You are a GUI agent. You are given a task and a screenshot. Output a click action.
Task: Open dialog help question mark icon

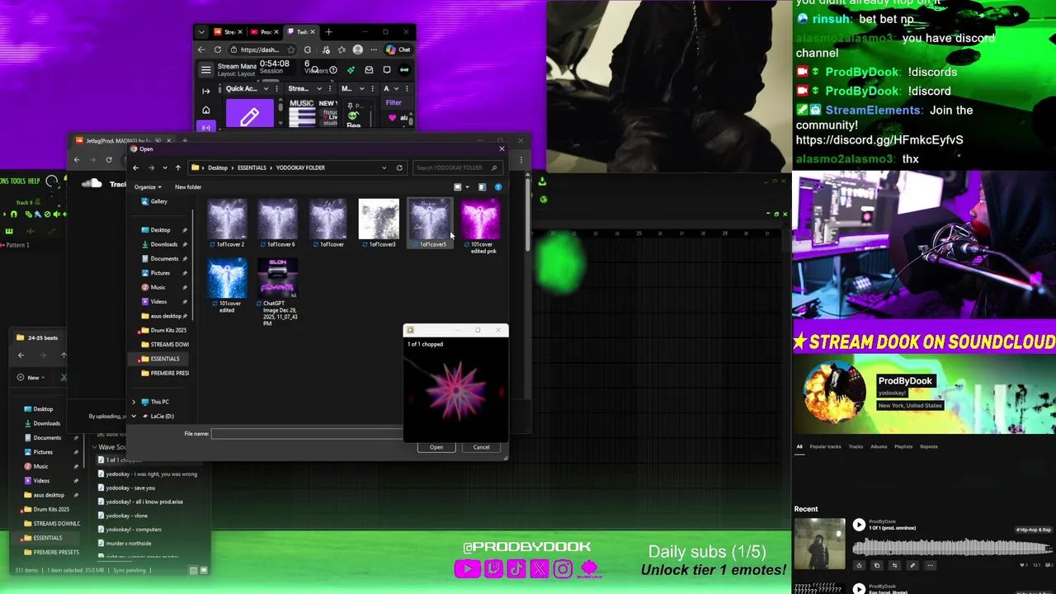(x=497, y=187)
